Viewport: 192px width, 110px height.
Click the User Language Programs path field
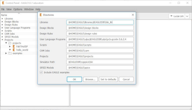(100, 39)
